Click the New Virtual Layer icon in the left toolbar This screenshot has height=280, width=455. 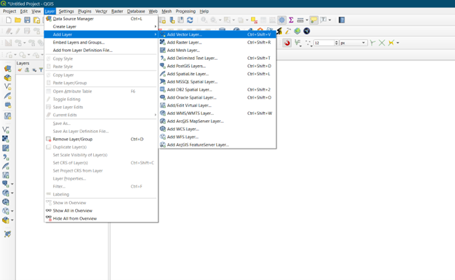(x=7, y=116)
